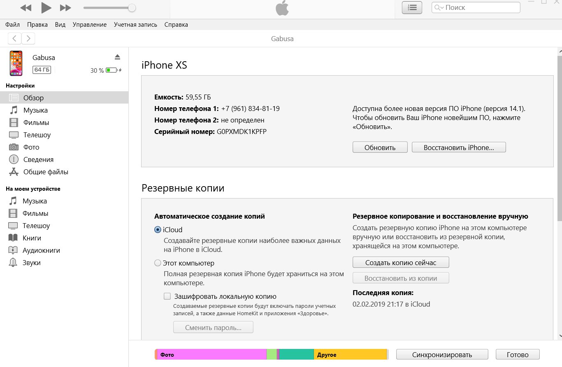Click the Сменить пароль button

[213, 328]
